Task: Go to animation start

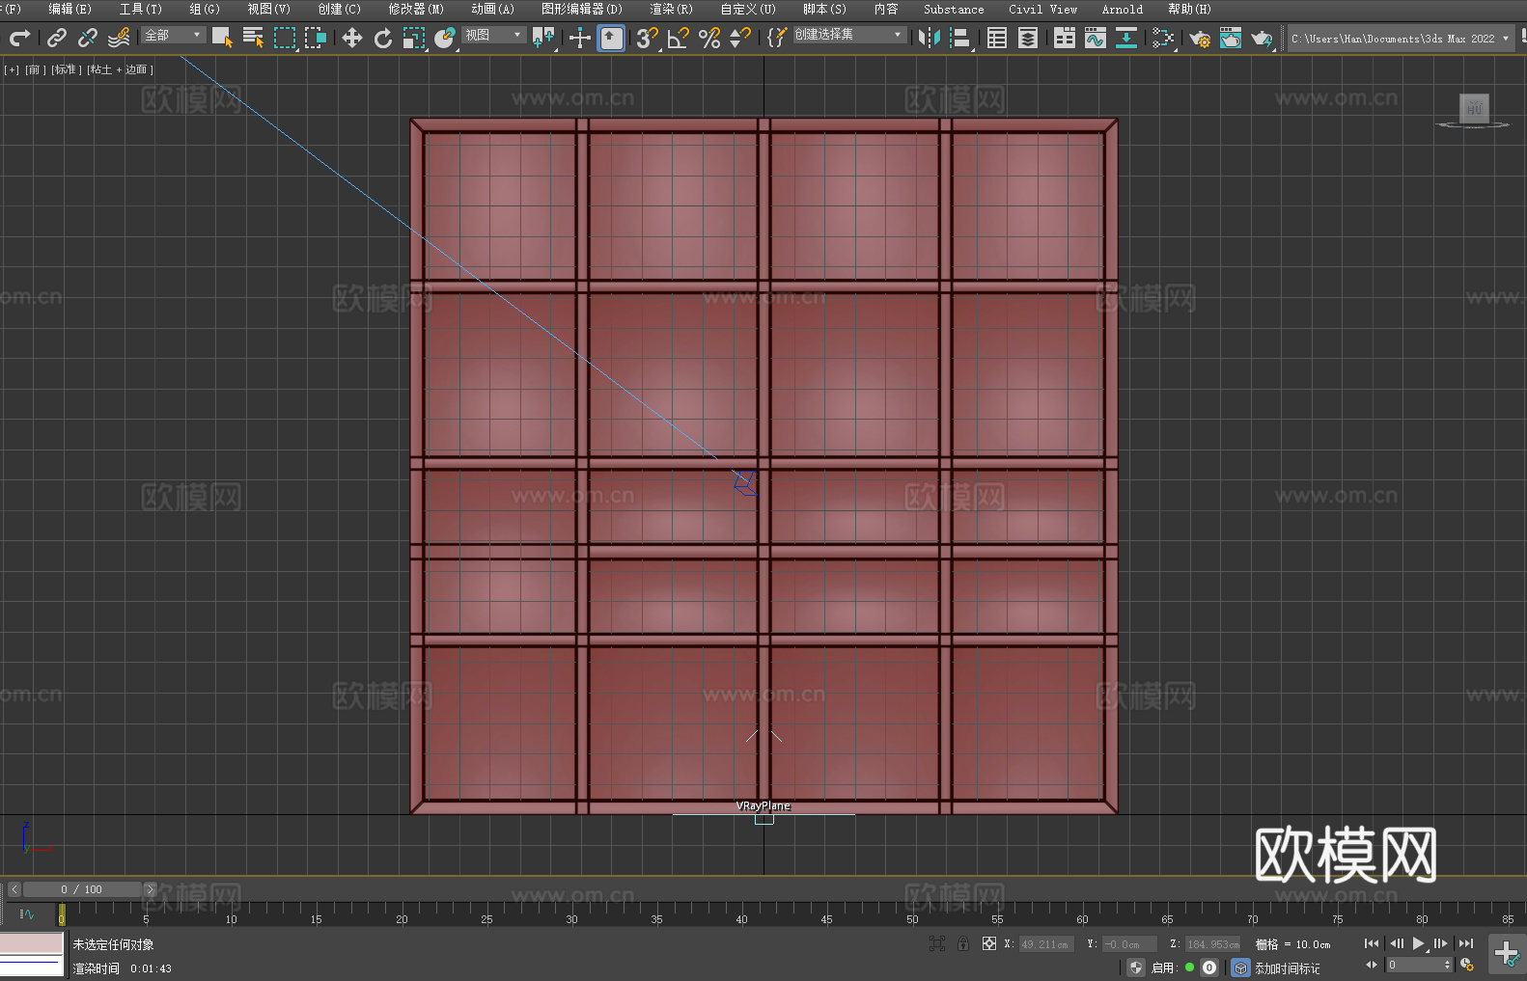Action: pyautogui.click(x=1371, y=943)
